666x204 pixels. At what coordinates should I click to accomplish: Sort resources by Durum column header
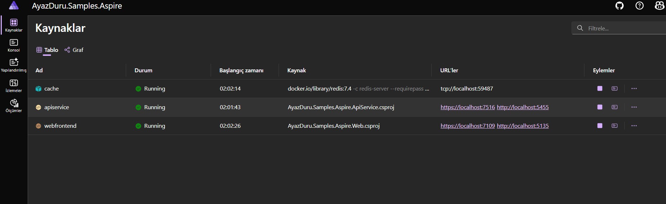click(143, 71)
